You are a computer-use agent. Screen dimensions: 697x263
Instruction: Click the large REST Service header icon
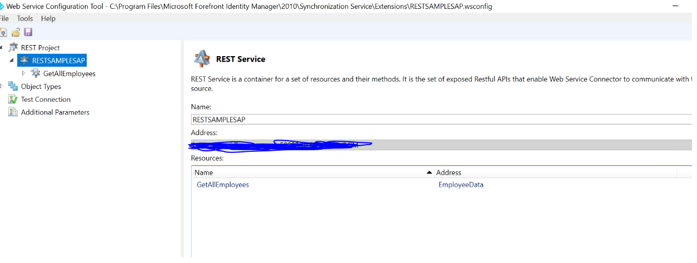(201, 59)
